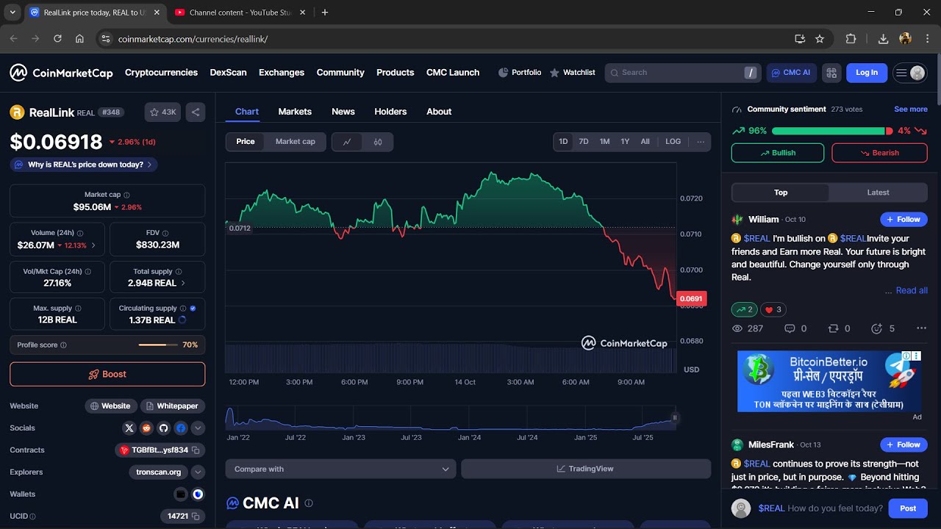
Task: Reload the page
Action: point(57,39)
